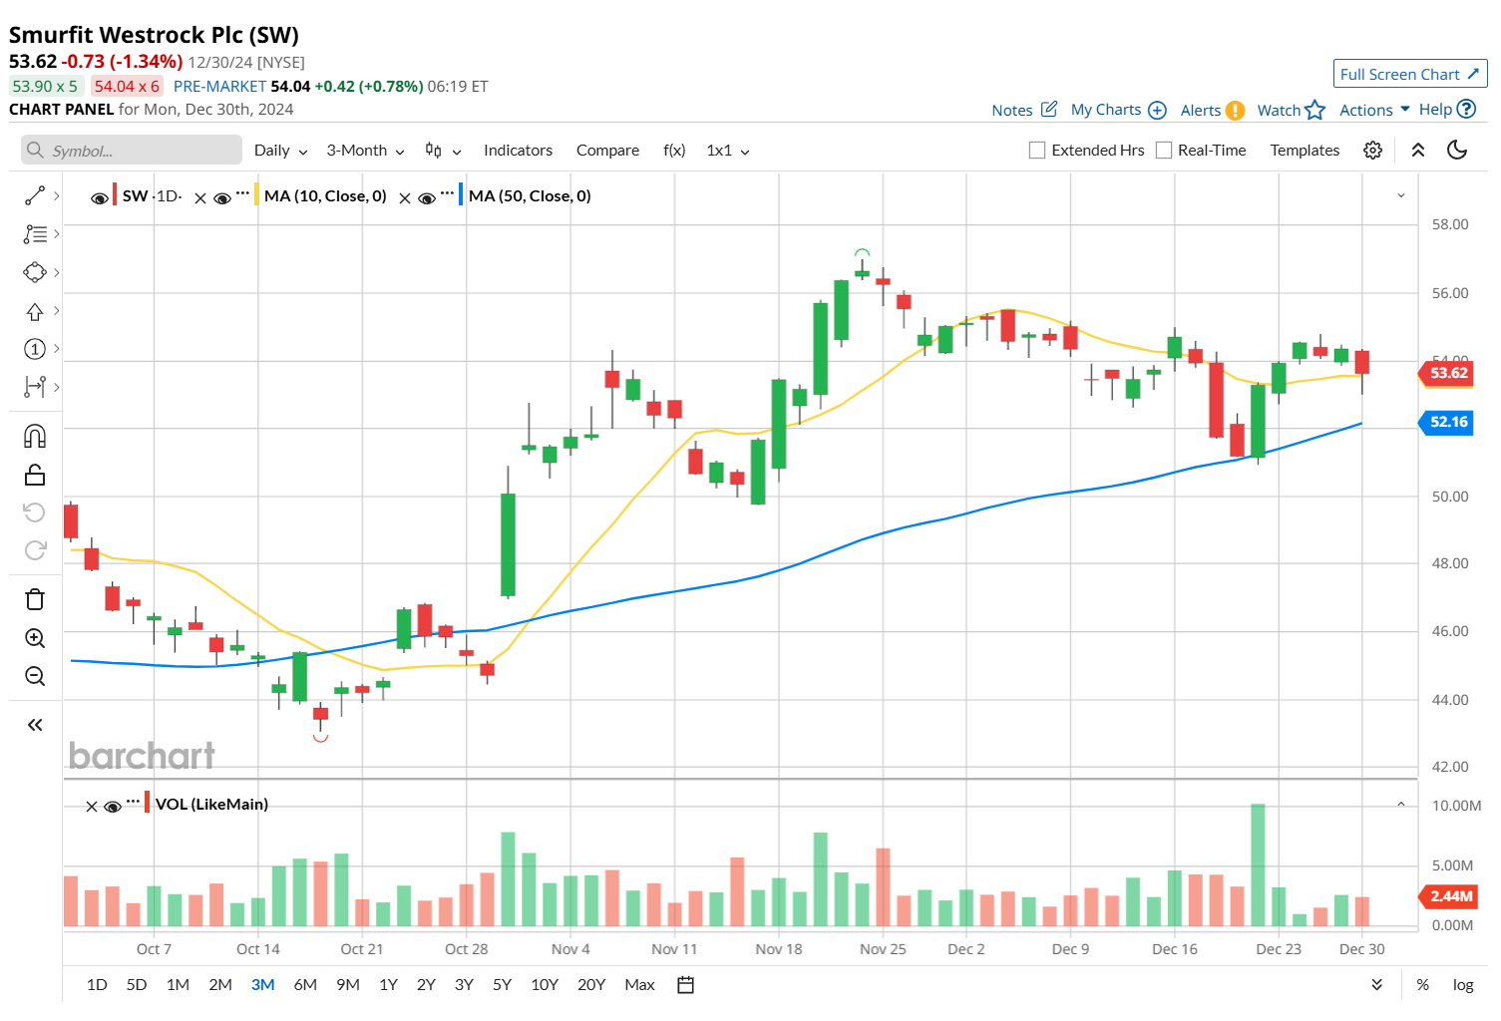Activate the magnet snap tool

[x=35, y=436]
